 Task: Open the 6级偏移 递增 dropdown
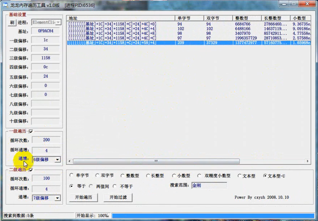pyautogui.click(x=57, y=160)
